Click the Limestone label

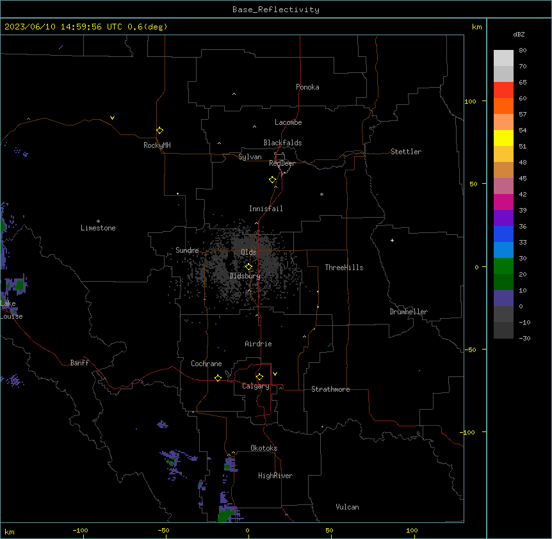tap(98, 228)
